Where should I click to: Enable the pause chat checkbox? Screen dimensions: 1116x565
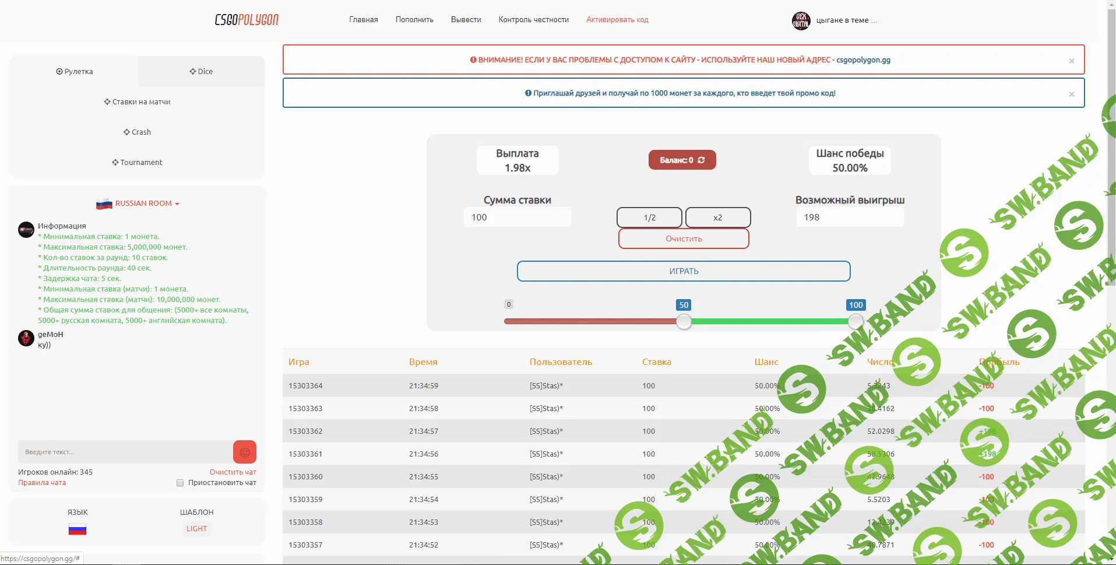tap(180, 483)
